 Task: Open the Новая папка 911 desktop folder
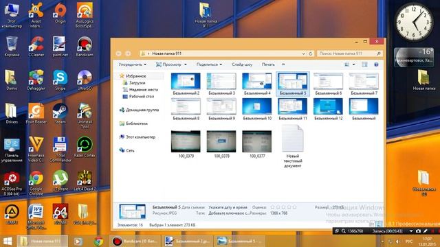tap(206, 15)
